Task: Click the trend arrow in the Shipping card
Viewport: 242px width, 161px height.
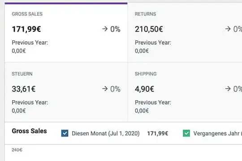Action: [x=228, y=89]
